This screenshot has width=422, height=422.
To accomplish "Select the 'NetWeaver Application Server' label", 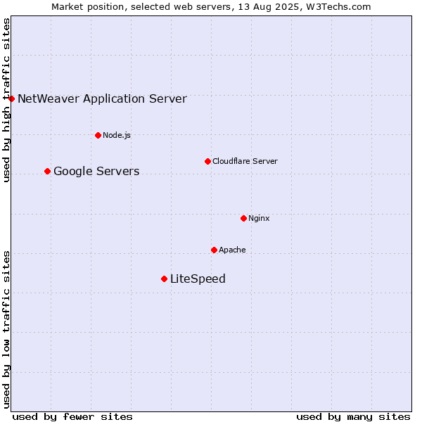I will click(x=102, y=99).
